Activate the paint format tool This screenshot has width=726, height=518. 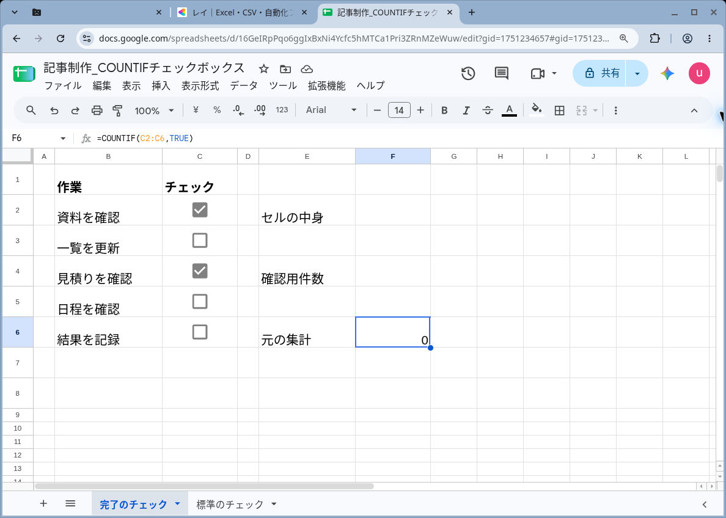[117, 110]
